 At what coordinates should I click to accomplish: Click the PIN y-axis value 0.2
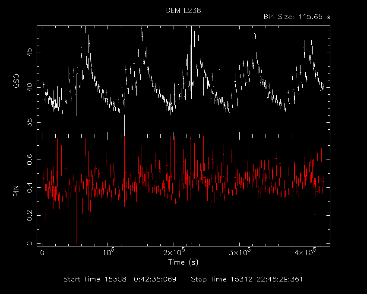pos(29,215)
